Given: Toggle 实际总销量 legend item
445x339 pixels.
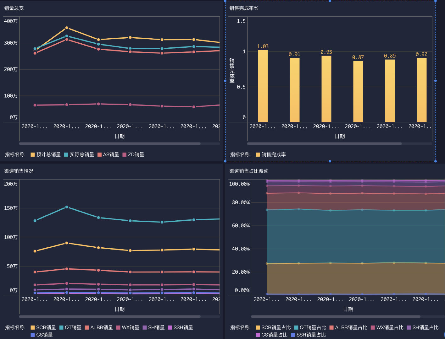Looking at the screenshot, I should click(79, 154).
